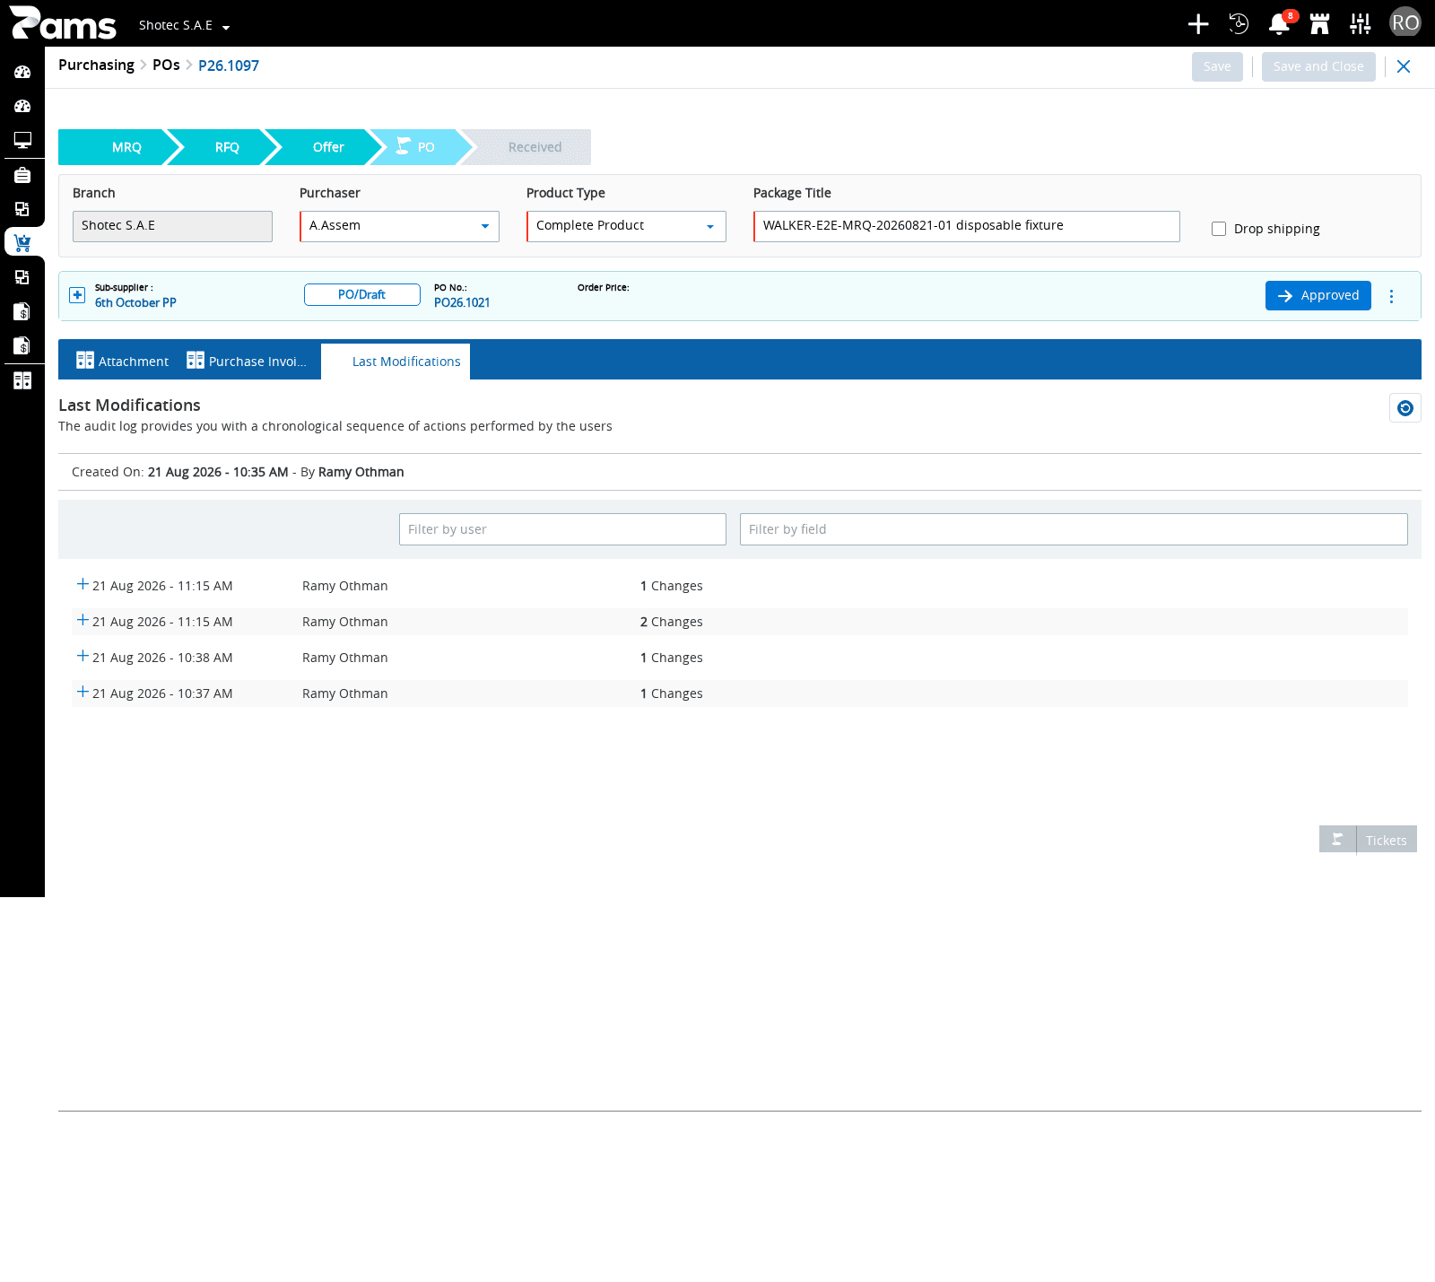Click the gauge icon directly above the monitor icon
Viewport: 1435px width, 1282px height.
tap(22, 106)
